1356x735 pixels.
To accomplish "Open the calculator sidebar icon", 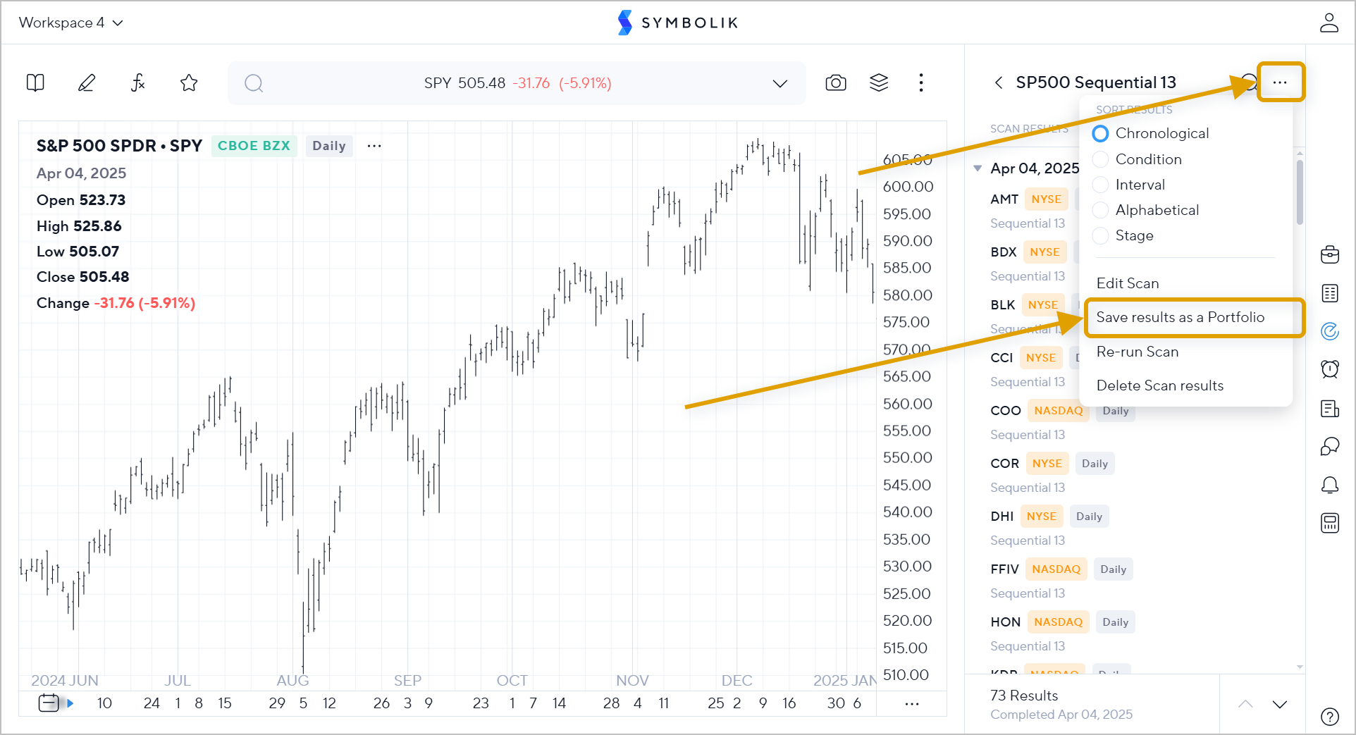I will pos(1330,523).
